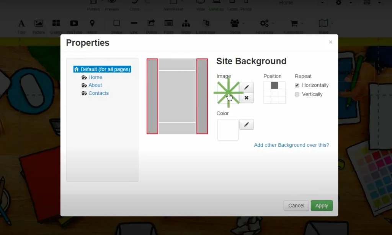Select the Contacts page text in tree
This screenshot has width=392, height=235.
tap(98, 93)
